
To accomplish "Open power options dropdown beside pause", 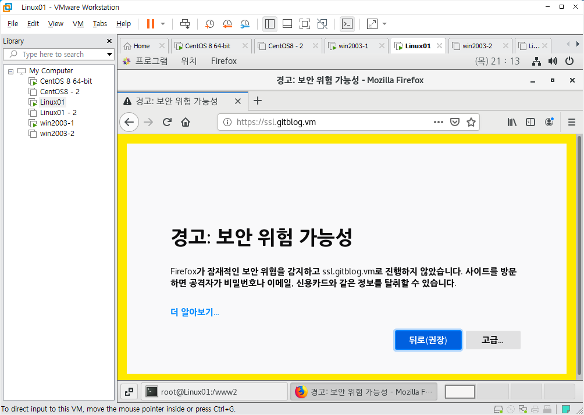I will 163,24.
